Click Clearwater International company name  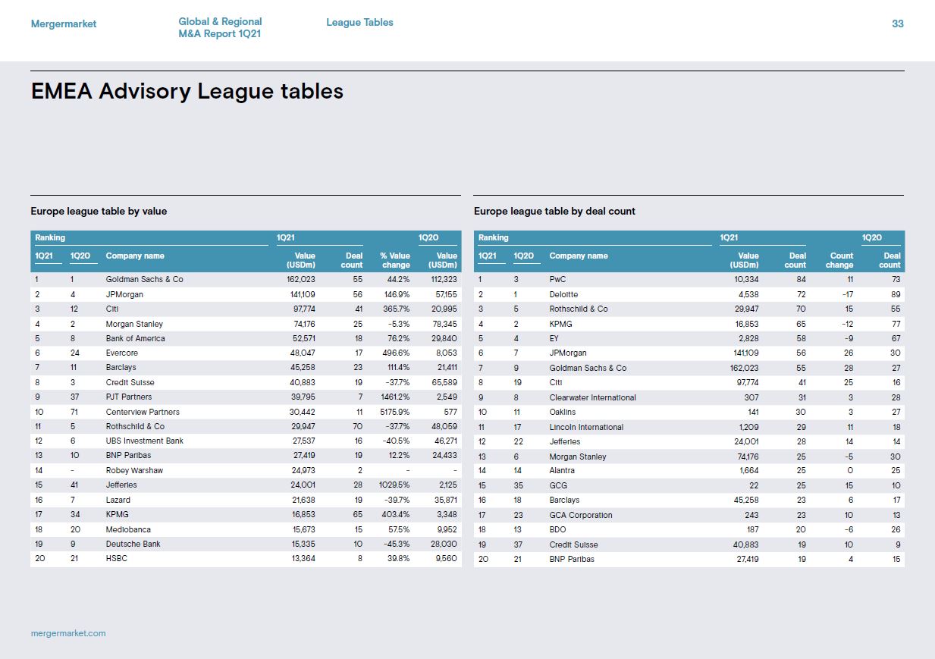tap(592, 397)
